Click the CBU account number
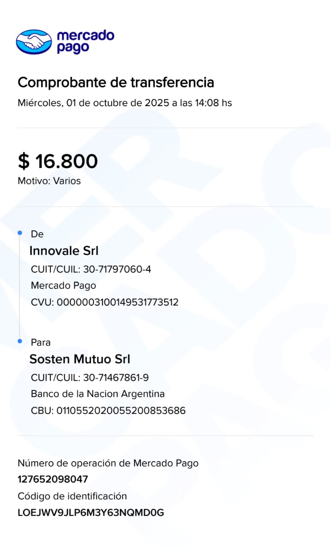The image size is (331, 550). [x=108, y=410]
